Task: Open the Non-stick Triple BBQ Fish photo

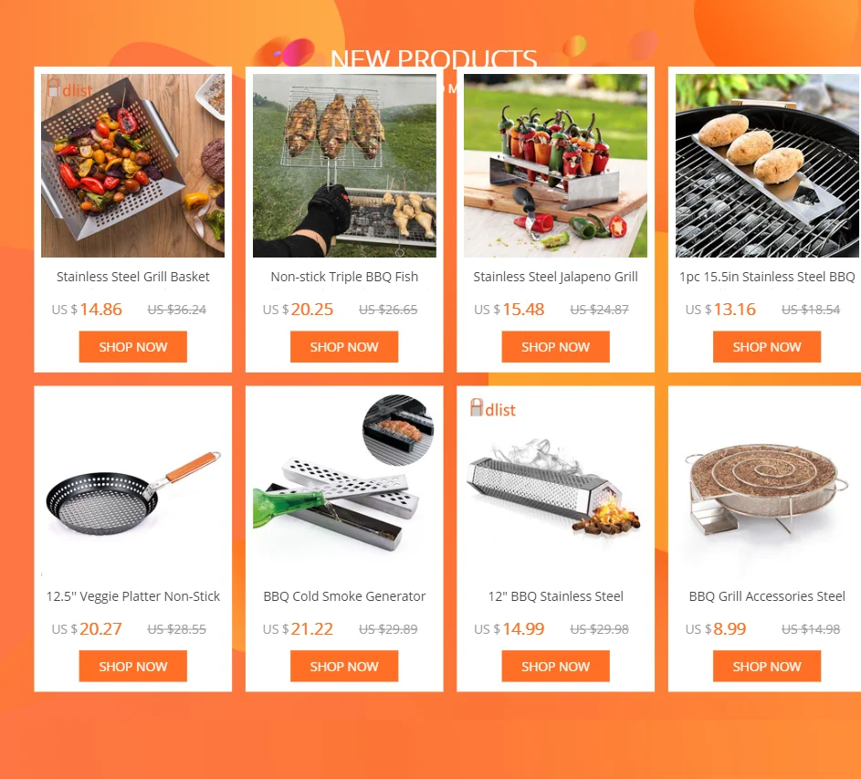Action: (x=344, y=165)
